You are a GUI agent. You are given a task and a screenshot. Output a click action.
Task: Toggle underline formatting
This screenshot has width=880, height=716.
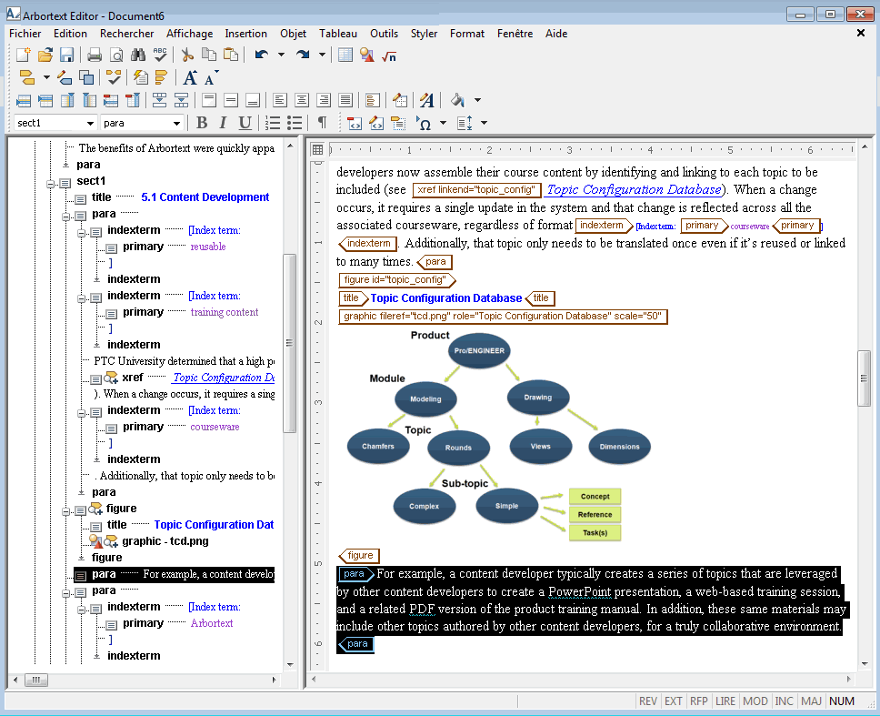[245, 123]
